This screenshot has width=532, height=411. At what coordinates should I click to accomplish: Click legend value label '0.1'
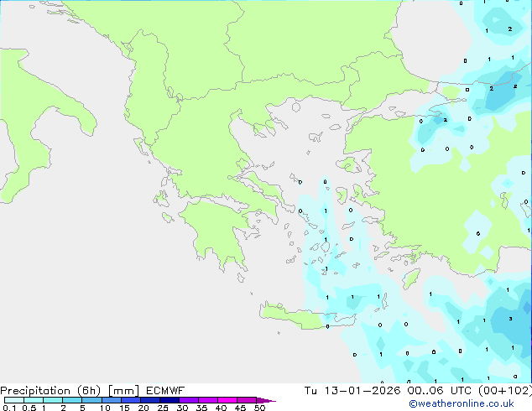[9, 408]
